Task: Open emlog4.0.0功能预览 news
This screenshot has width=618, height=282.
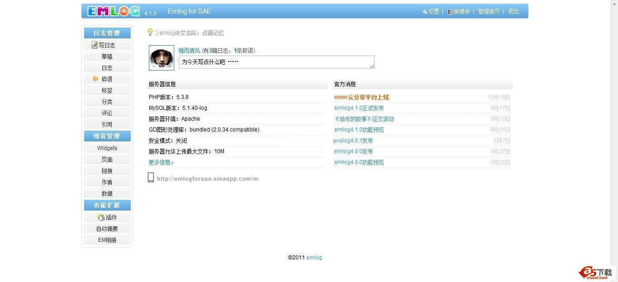Action: coord(359,162)
